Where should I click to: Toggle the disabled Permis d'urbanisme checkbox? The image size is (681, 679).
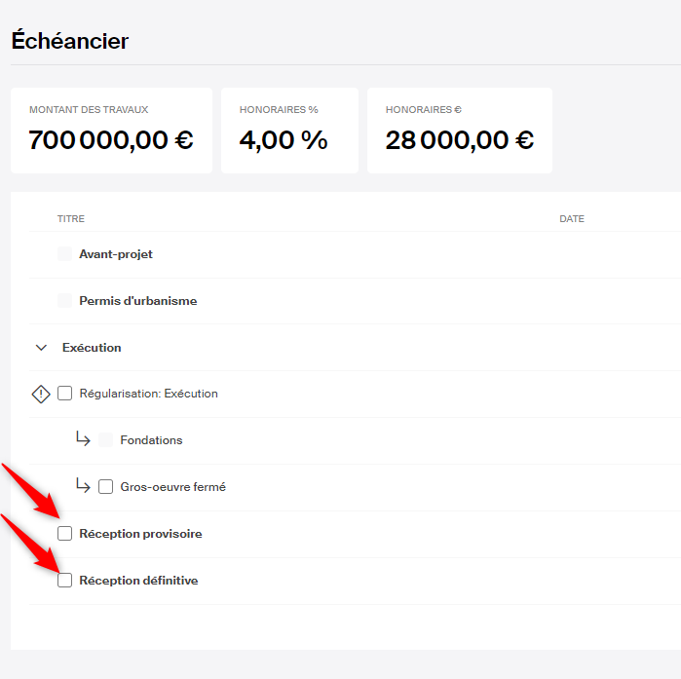tap(65, 301)
